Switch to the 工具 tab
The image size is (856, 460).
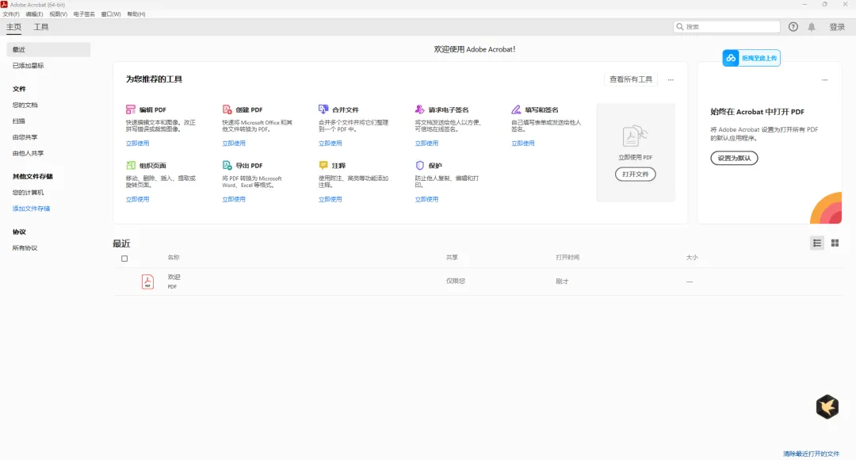[41, 27]
